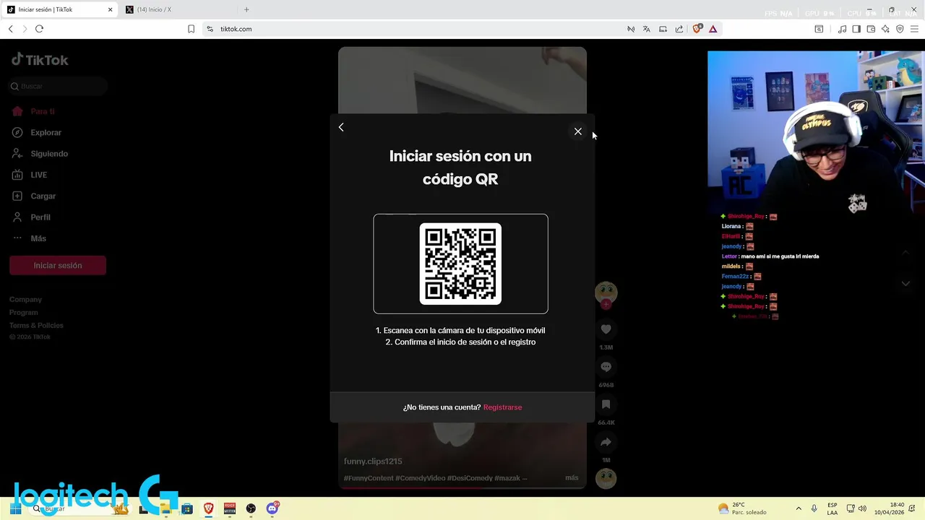Go forward in browser history

(25, 29)
